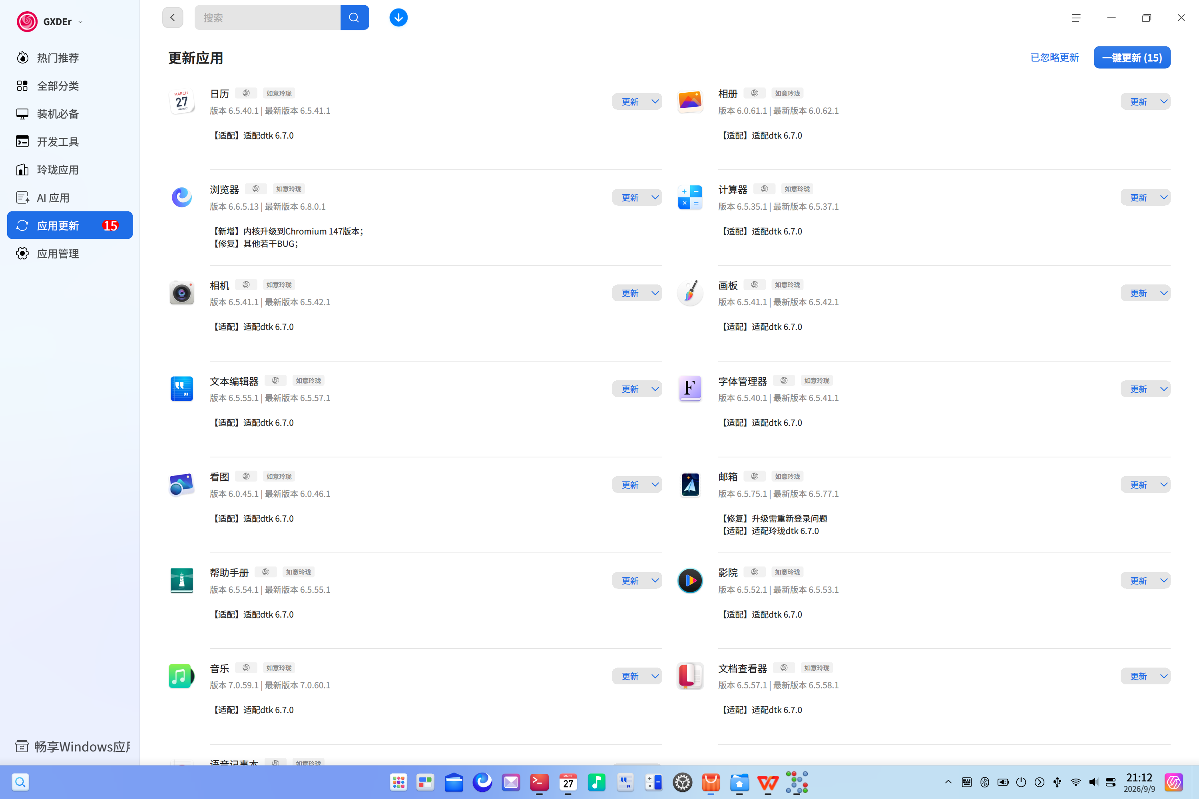Expand update options arrow for 相机
The height and width of the screenshot is (799, 1199).
(655, 293)
